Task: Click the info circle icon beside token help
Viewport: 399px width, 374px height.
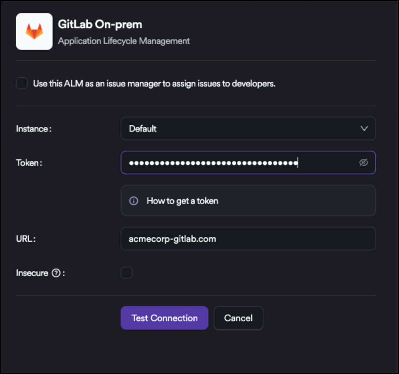Action: coord(134,201)
